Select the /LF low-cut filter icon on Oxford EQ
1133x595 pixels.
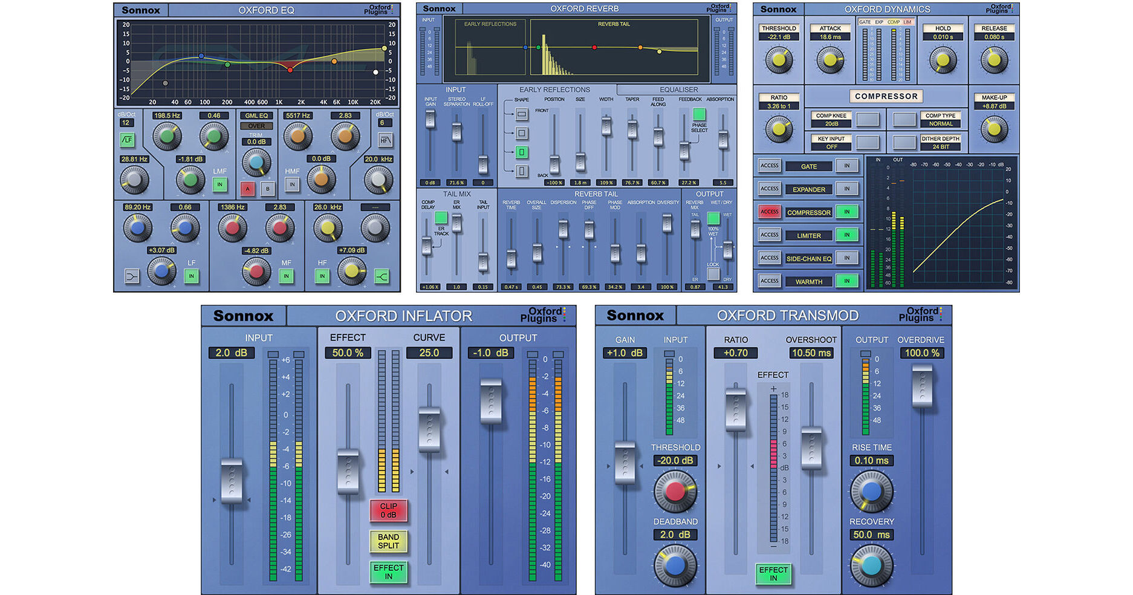pyautogui.click(x=128, y=140)
